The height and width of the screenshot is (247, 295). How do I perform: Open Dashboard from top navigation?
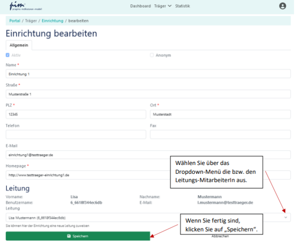[x=140, y=6]
